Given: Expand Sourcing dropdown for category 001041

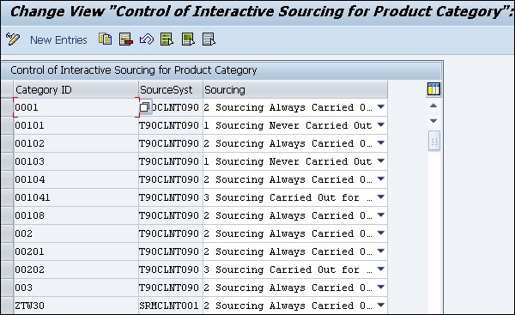Looking at the screenshot, I should (380, 197).
